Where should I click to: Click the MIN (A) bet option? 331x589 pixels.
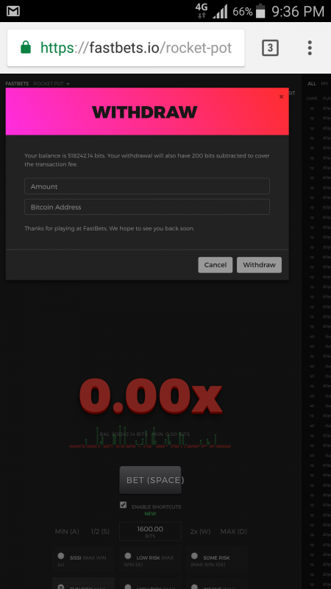[67, 532]
